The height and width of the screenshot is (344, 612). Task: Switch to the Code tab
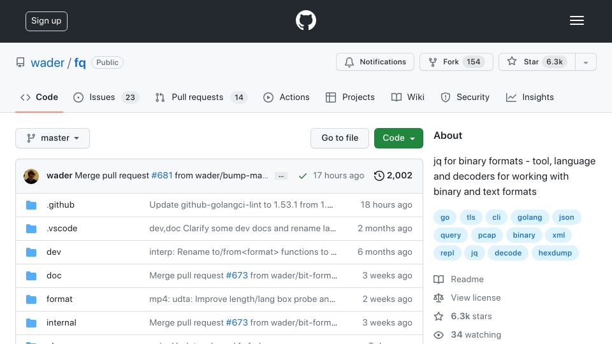tap(39, 97)
